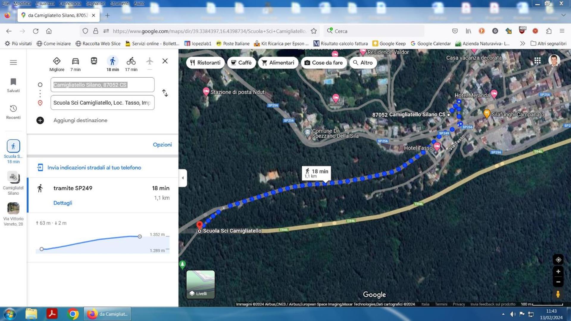Open the main hamburger menu in Maps
This screenshot has width=571, height=321.
point(13,62)
